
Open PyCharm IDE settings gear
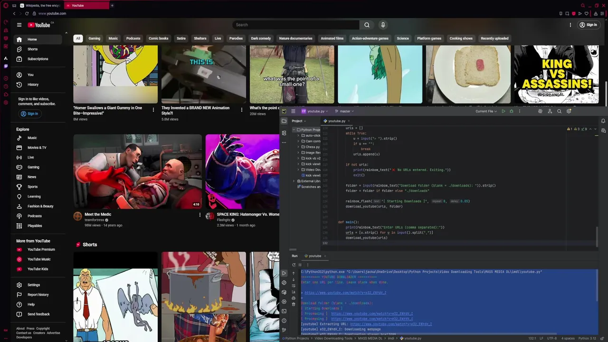[569, 111]
